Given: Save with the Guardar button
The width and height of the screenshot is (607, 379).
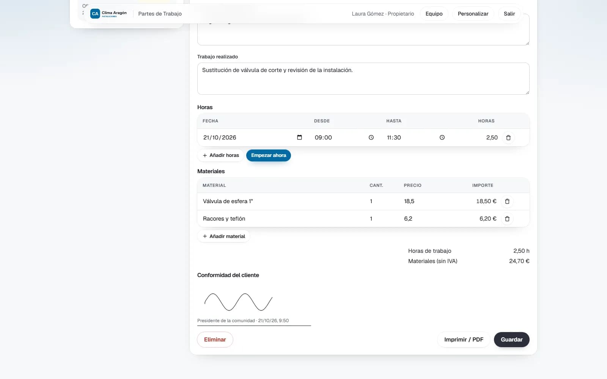Looking at the screenshot, I should (511, 340).
